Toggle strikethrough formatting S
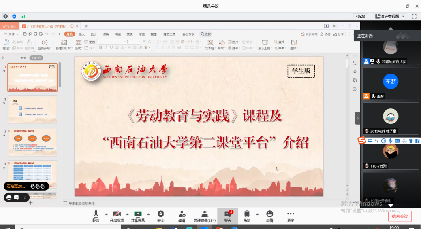Screen dimensions: 421x229 click(x=117, y=47)
